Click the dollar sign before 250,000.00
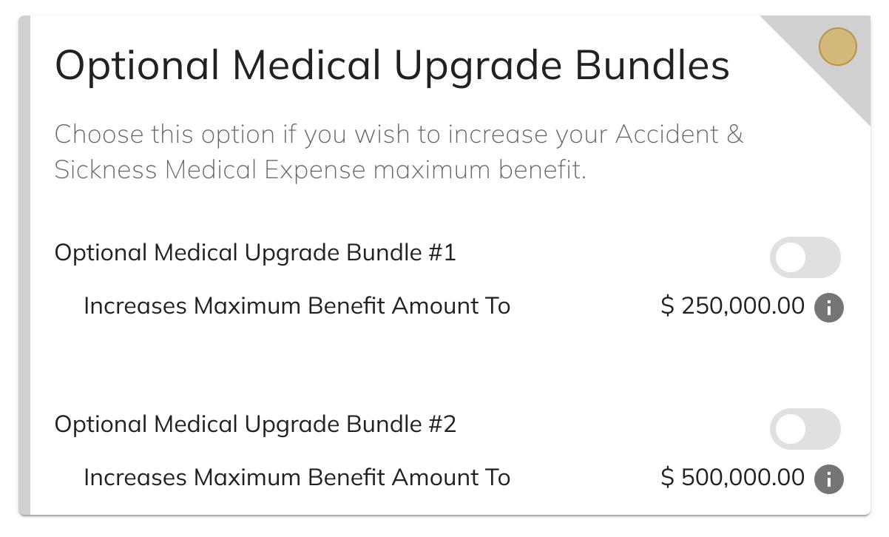The image size is (889, 537). pos(667,306)
